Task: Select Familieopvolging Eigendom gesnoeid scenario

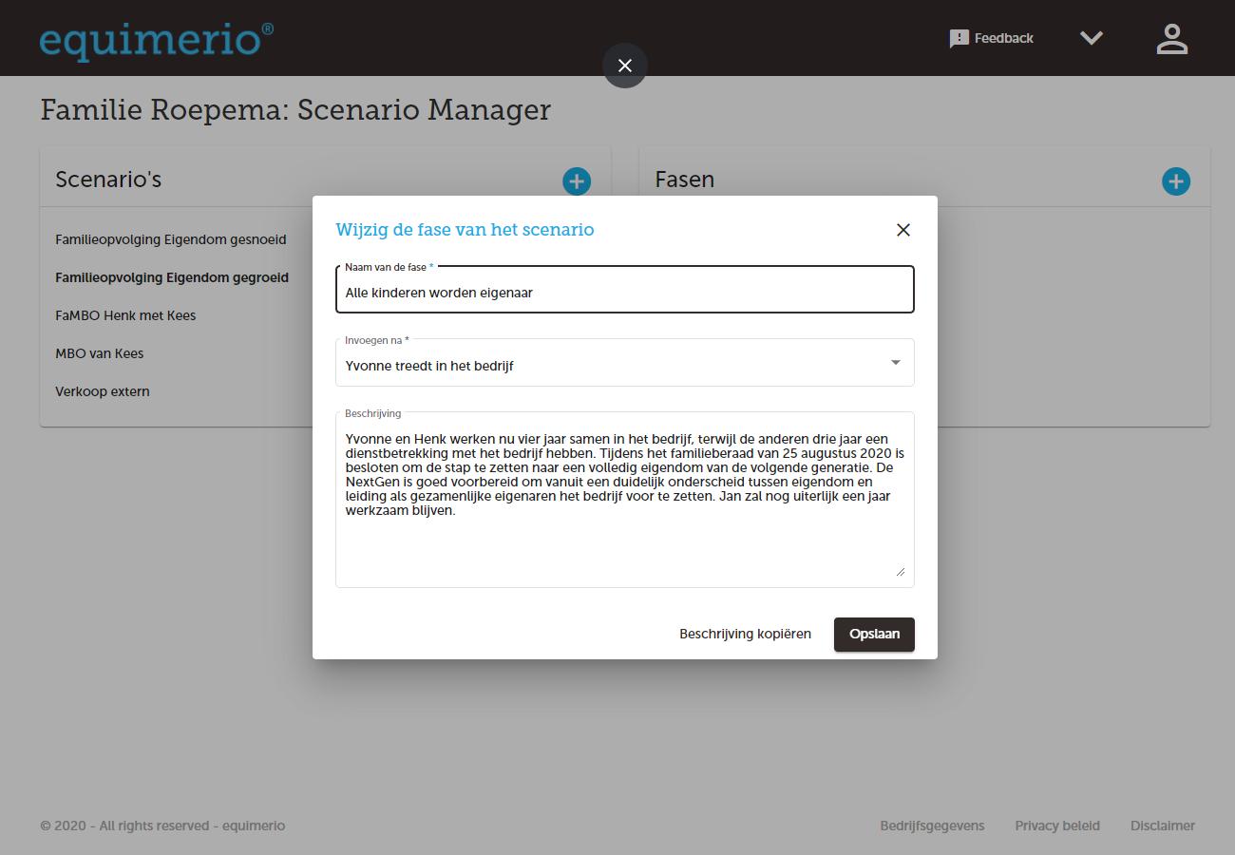Action: pos(170,239)
